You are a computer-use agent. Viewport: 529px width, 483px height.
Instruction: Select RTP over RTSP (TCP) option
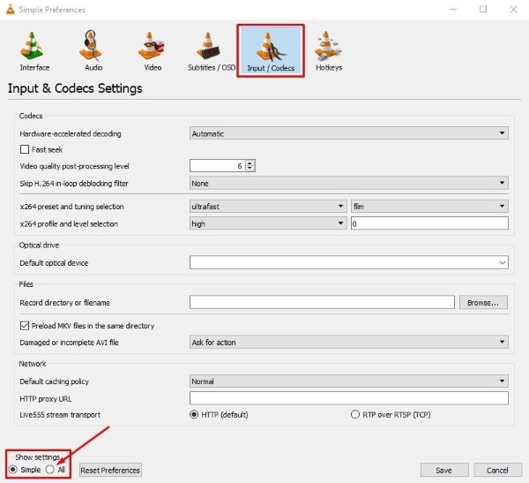355,414
